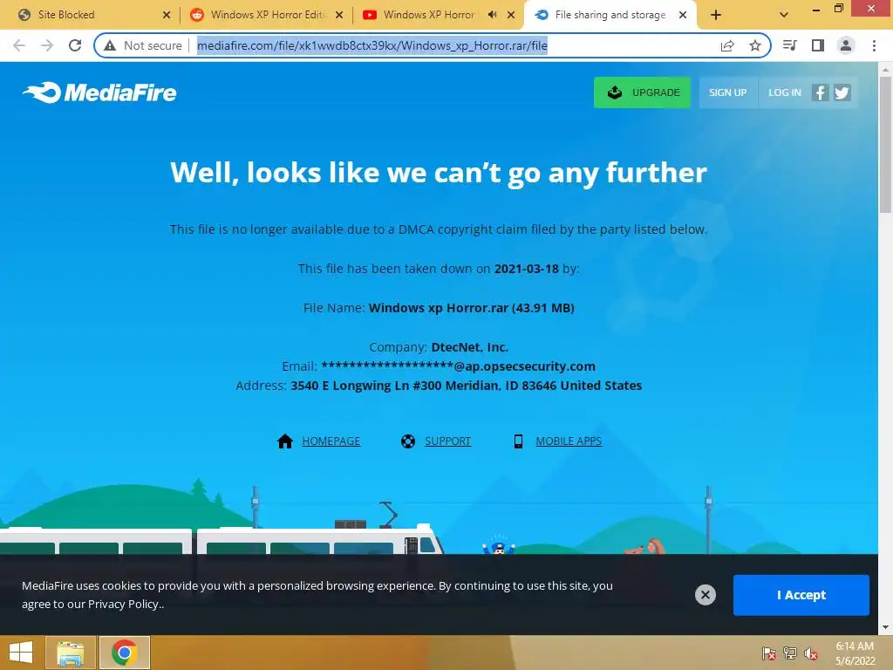Click the file name Windows xp Horror.rar

click(x=439, y=308)
